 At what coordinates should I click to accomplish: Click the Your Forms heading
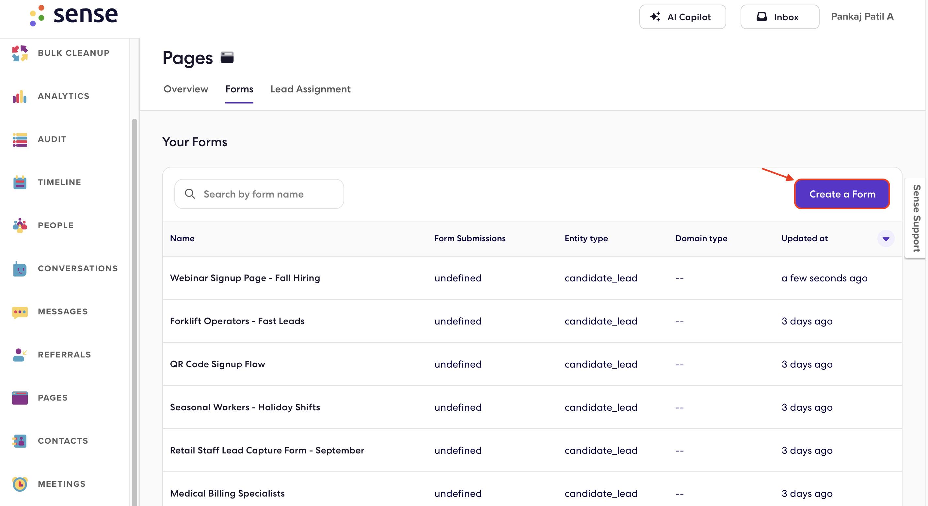click(195, 142)
